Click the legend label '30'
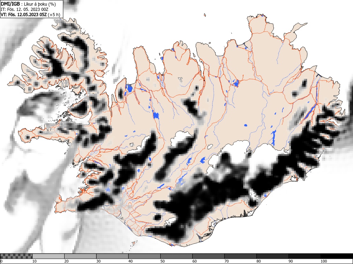This screenshot has width=353, height=264. coord(98,261)
